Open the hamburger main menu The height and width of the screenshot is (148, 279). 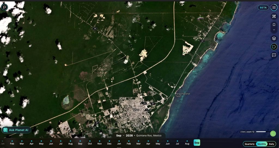274,7
